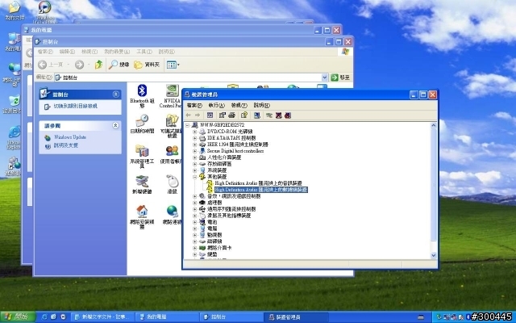The height and width of the screenshot is (323, 516).
Task: Click the 資料夾 folders button in 控制台 toolbar
Action: pyautogui.click(x=147, y=65)
